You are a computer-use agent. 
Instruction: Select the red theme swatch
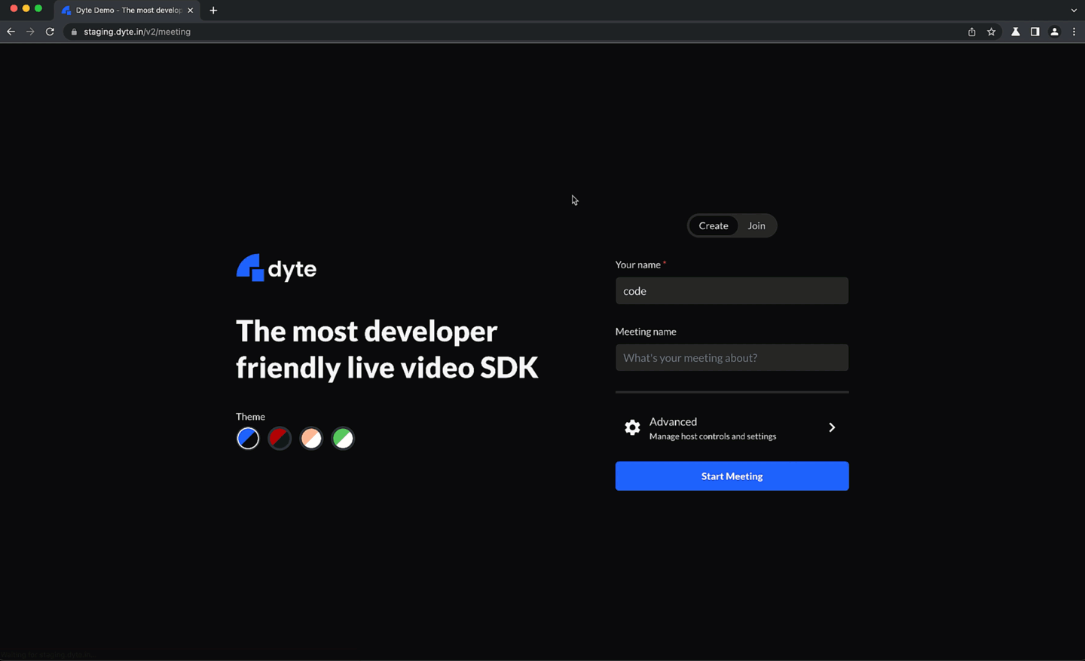280,438
